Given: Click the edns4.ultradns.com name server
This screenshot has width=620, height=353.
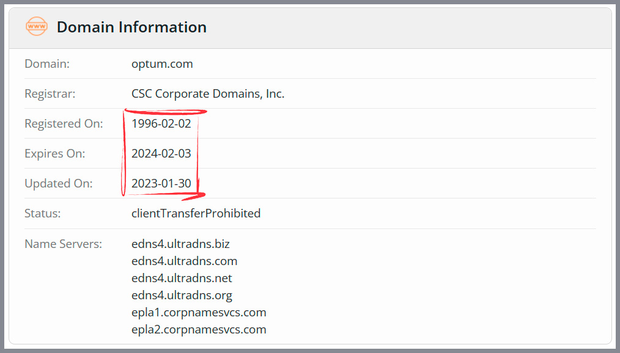Looking at the screenshot, I should tap(184, 261).
